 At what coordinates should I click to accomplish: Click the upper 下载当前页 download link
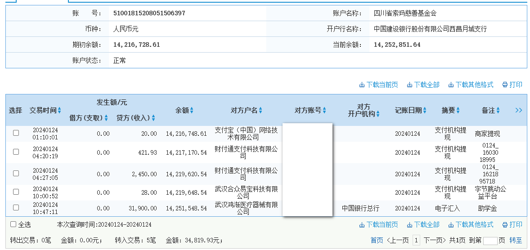(x=378, y=85)
